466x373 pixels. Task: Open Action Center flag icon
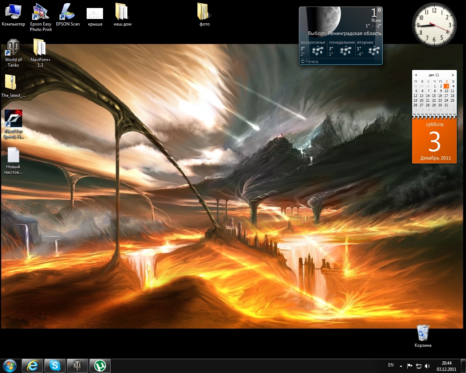[410, 366]
